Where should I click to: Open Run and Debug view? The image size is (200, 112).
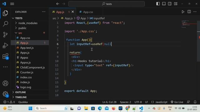tap(5, 45)
